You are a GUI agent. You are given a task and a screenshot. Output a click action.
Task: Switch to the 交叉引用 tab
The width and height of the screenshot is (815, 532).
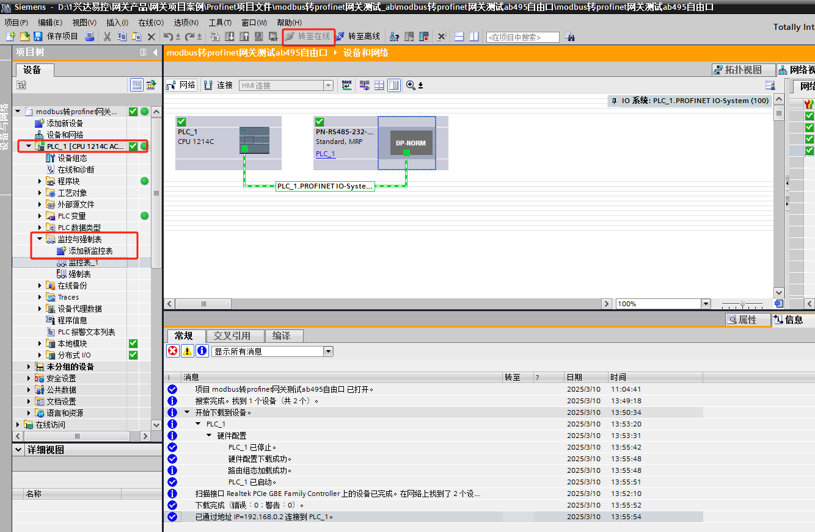point(236,336)
